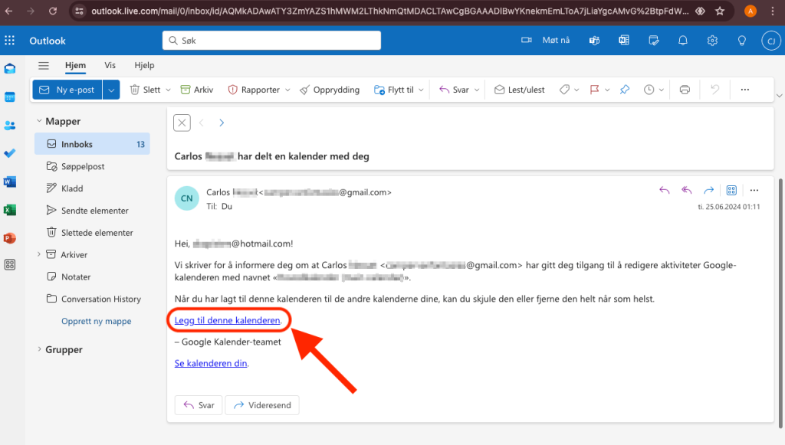Click the Print icon in toolbar
Viewport: 785px width, 445px height.
685,90
